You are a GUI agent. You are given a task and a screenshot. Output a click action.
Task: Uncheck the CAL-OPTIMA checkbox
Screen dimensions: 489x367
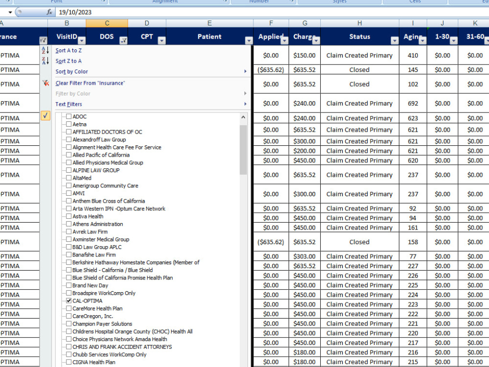point(68,300)
